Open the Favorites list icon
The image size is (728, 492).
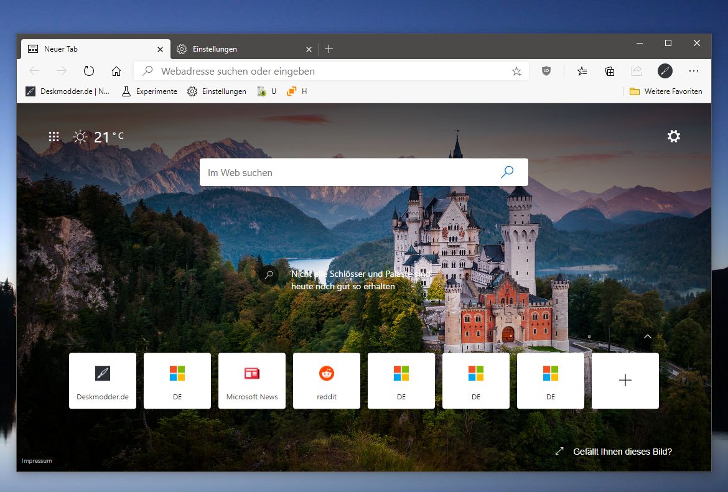582,71
